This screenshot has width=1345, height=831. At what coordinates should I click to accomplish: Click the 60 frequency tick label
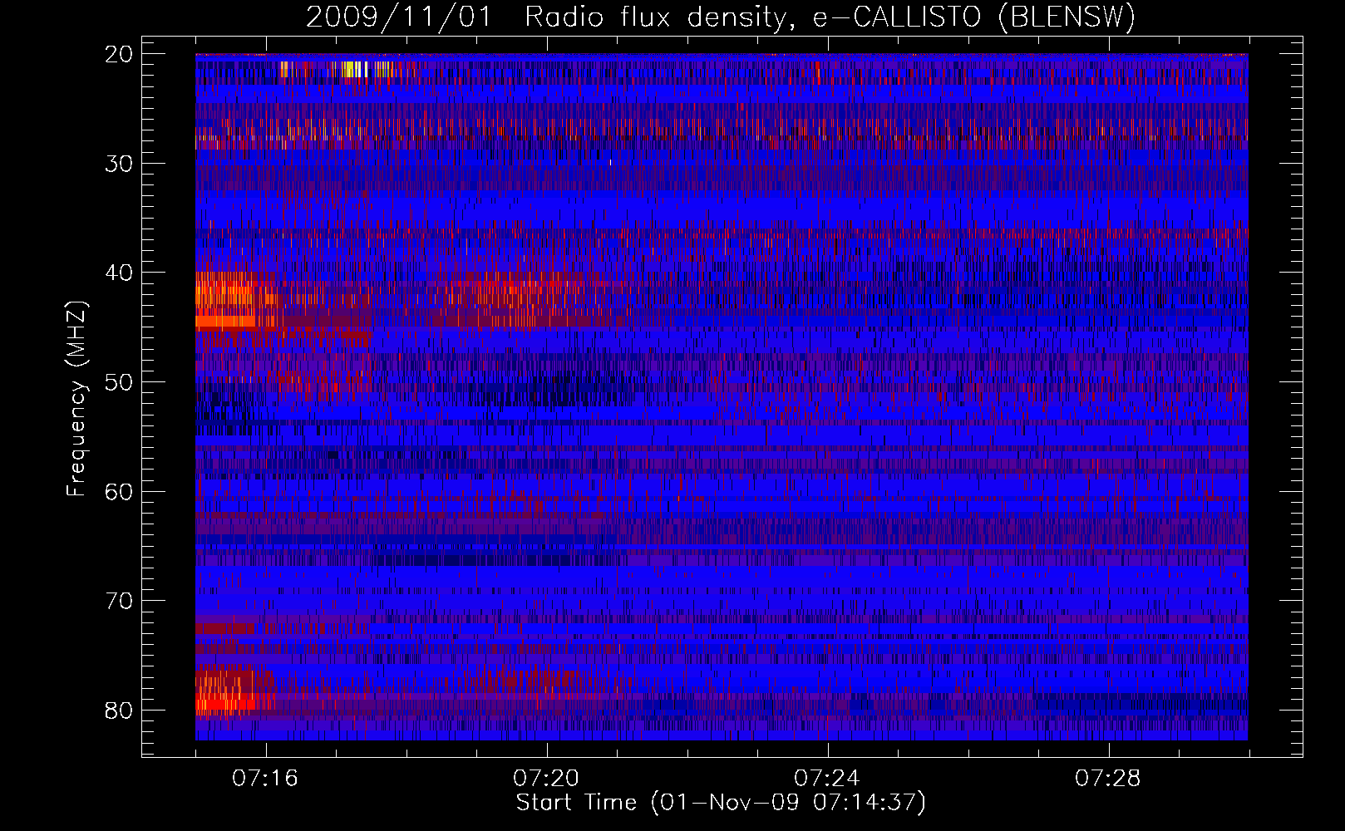tap(120, 491)
